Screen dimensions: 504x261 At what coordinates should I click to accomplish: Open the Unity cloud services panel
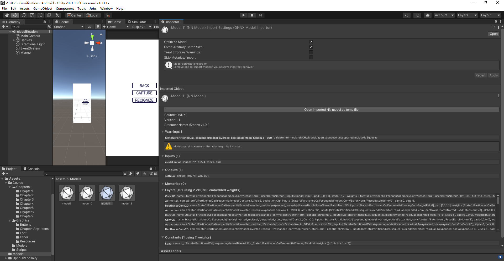point(427,15)
